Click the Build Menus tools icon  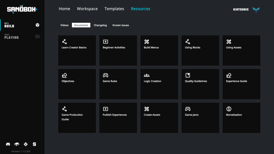[x=147, y=41]
